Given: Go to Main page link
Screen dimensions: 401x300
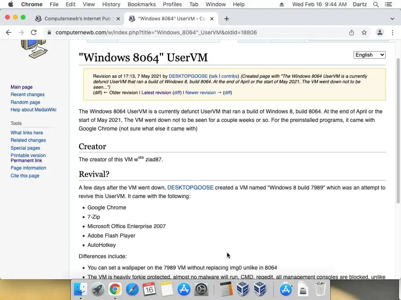Looking at the screenshot, I should pos(22,87).
